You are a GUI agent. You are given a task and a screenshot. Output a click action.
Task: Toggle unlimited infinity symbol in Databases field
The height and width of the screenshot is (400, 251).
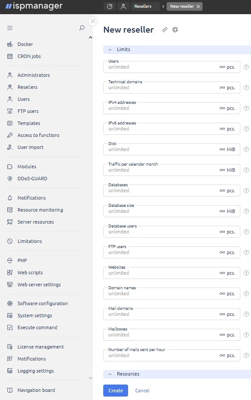(222, 191)
